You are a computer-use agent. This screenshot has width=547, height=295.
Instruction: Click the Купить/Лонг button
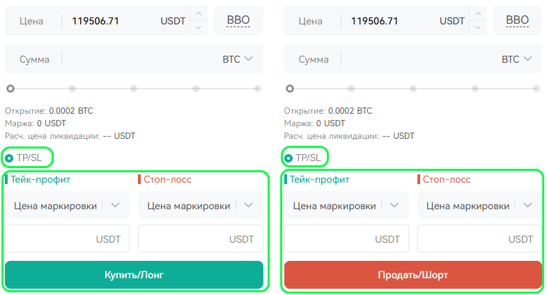coord(134,275)
